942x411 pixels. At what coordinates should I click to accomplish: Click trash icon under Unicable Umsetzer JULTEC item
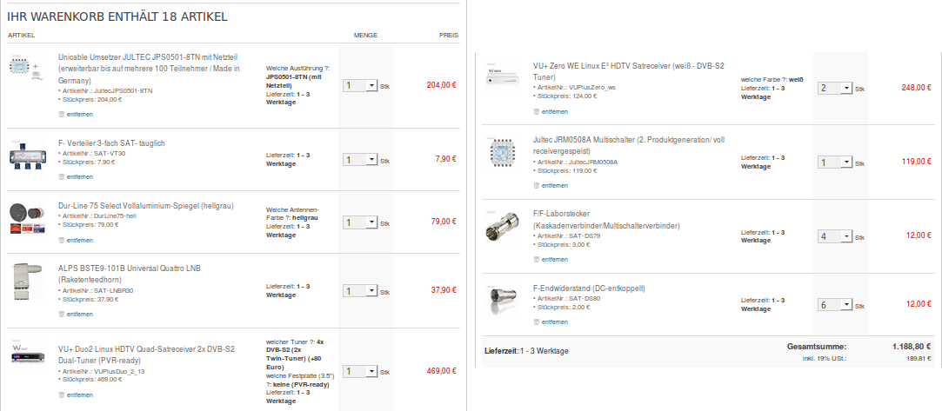(61, 114)
